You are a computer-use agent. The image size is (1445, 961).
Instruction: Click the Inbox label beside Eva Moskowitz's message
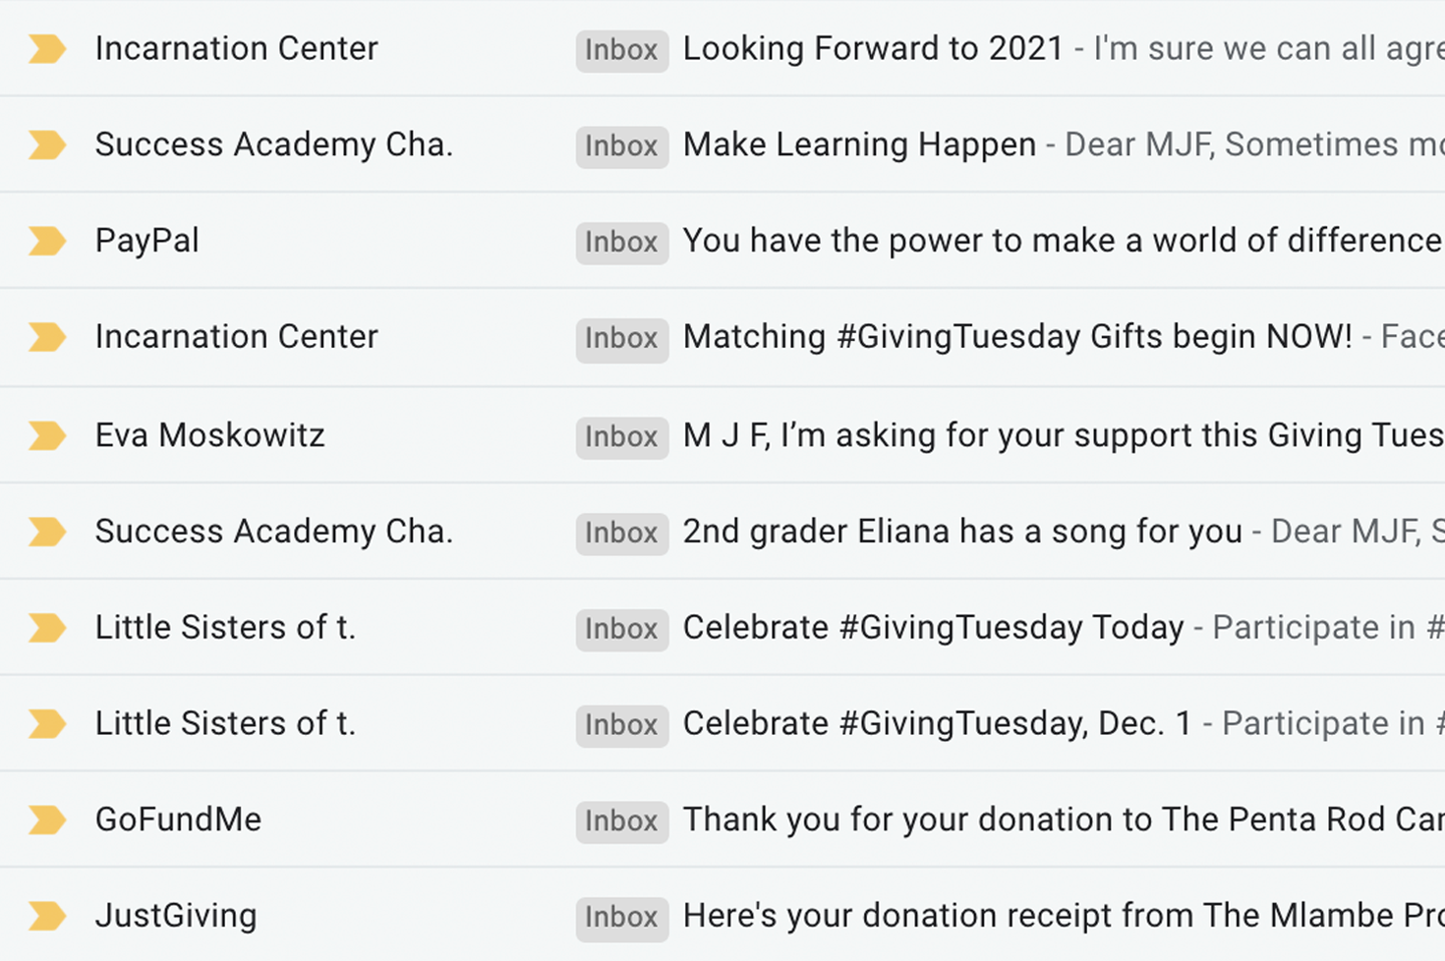point(620,437)
